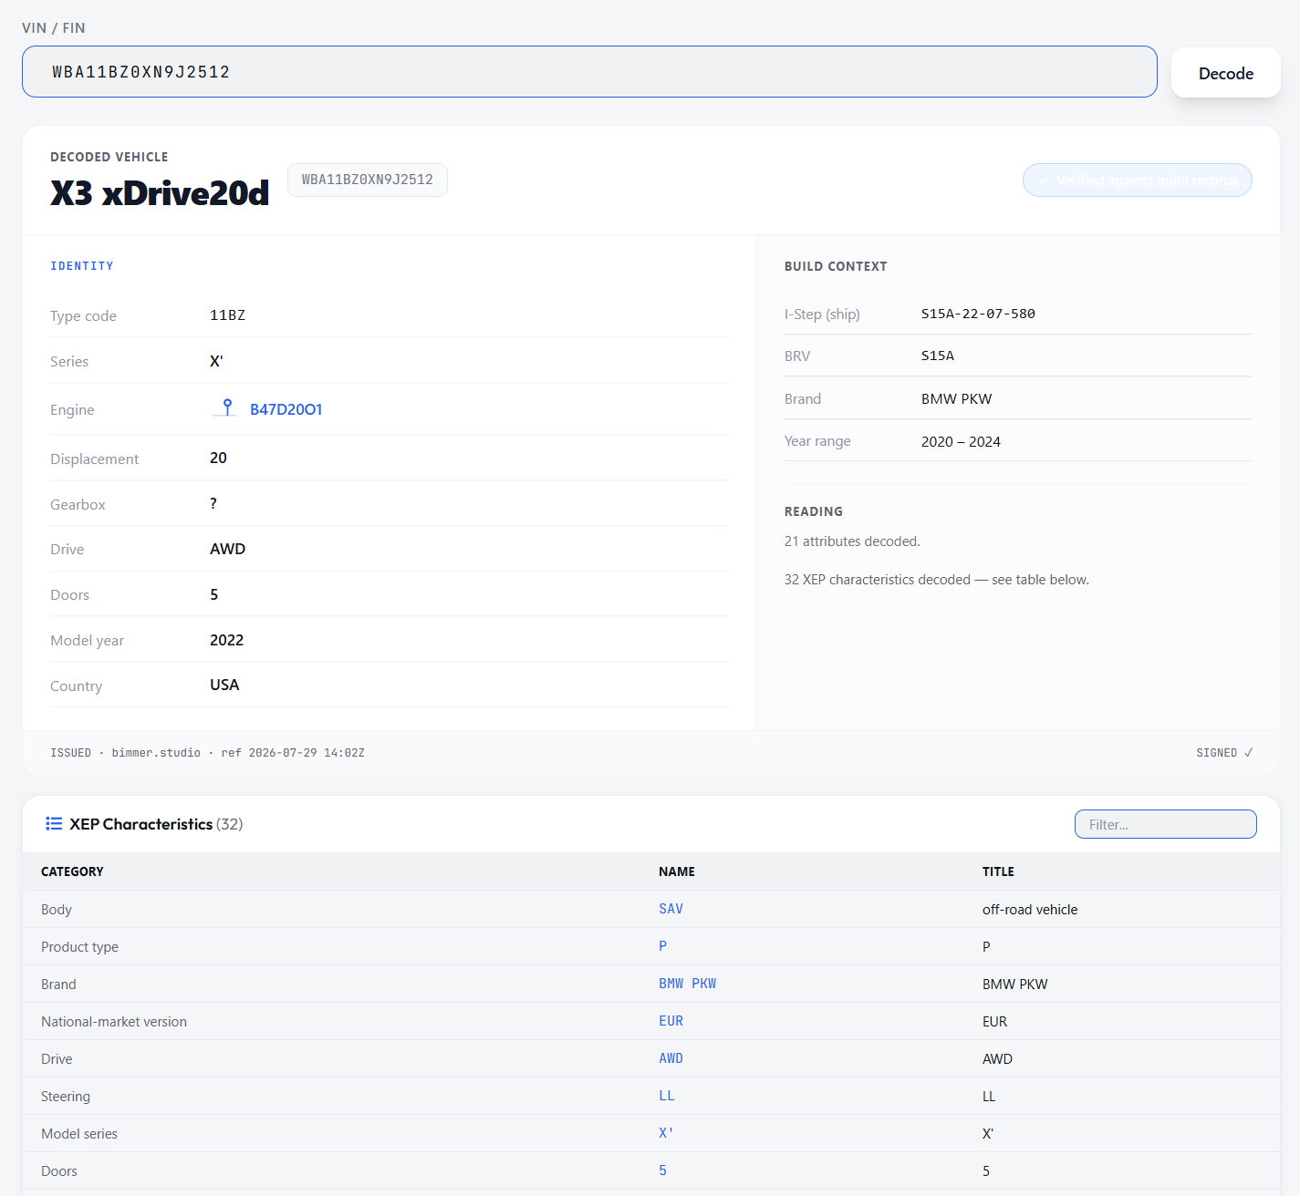Open the blue LL link in Steering row

coord(667,1096)
